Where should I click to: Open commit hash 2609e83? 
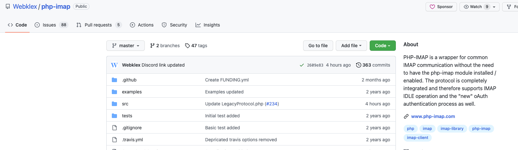(315, 65)
